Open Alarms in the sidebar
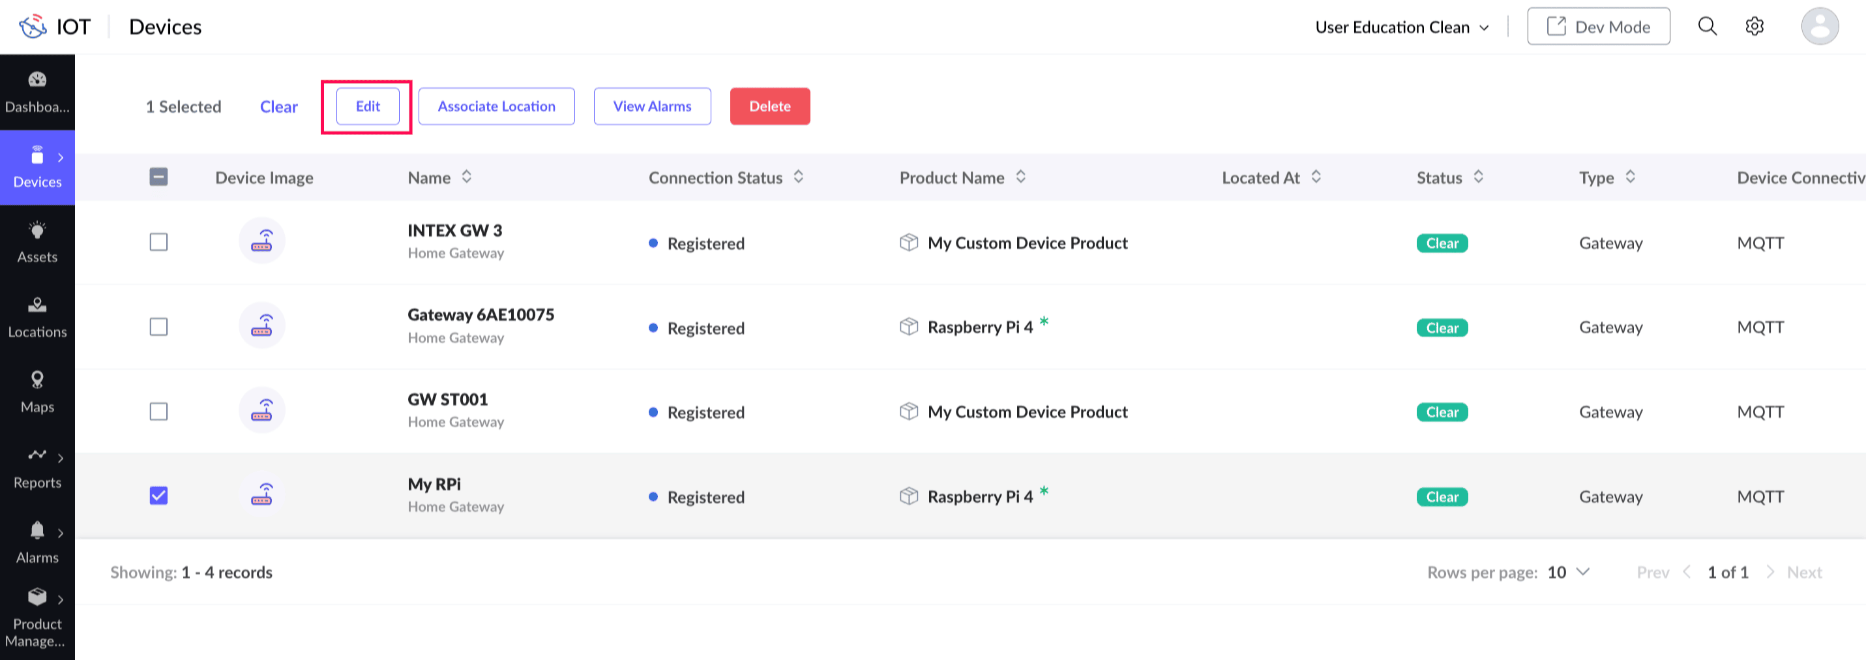Screen dimensions: 1866x660 (x=37, y=542)
